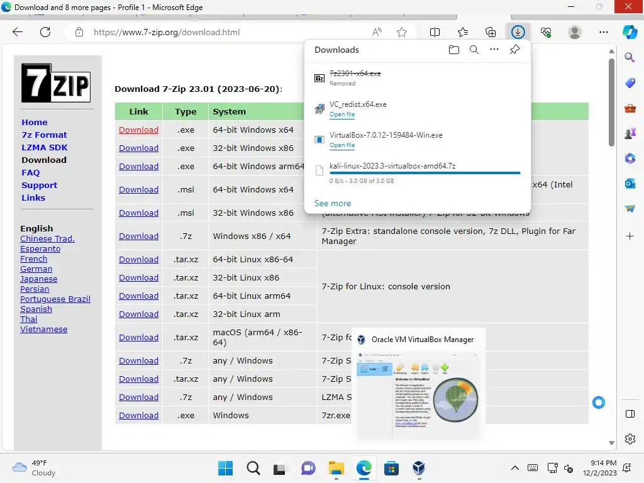
Task: Open sidebar Microsoft 365 icon
Action: click(x=630, y=158)
